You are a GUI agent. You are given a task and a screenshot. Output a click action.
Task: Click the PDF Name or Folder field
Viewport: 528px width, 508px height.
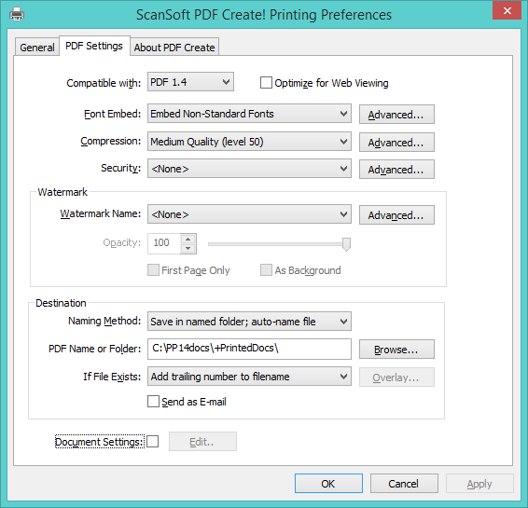(x=249, y=349)
